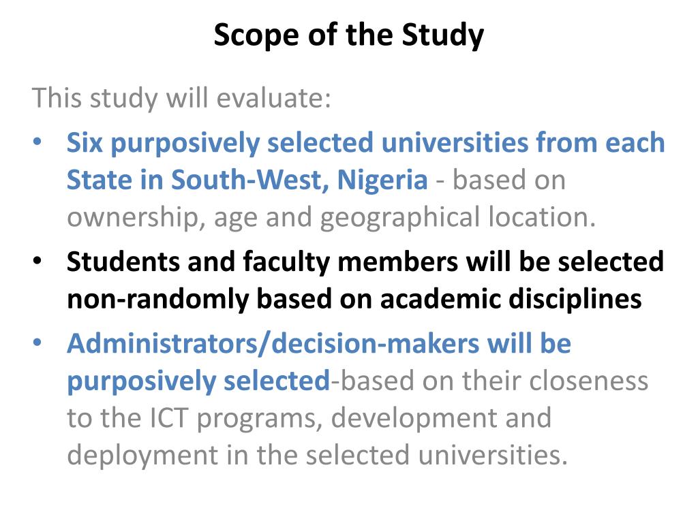Click the 'This study will evaluate:' line
Viewport: 698px width, 523px height.
181,98
